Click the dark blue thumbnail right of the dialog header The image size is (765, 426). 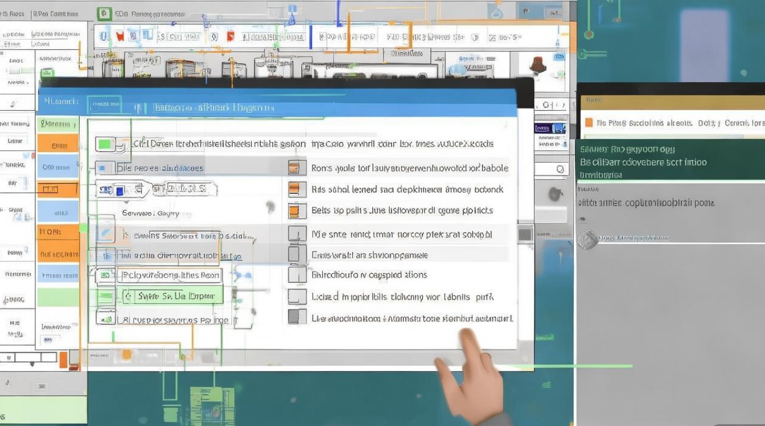tap(550, 129)
